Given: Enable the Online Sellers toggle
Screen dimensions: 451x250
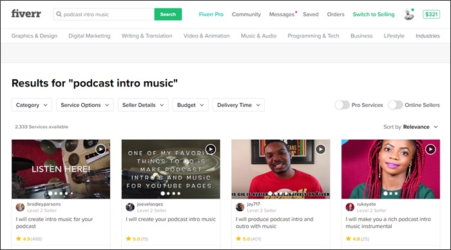Looking at the screenshot, I should click(395, 105).
